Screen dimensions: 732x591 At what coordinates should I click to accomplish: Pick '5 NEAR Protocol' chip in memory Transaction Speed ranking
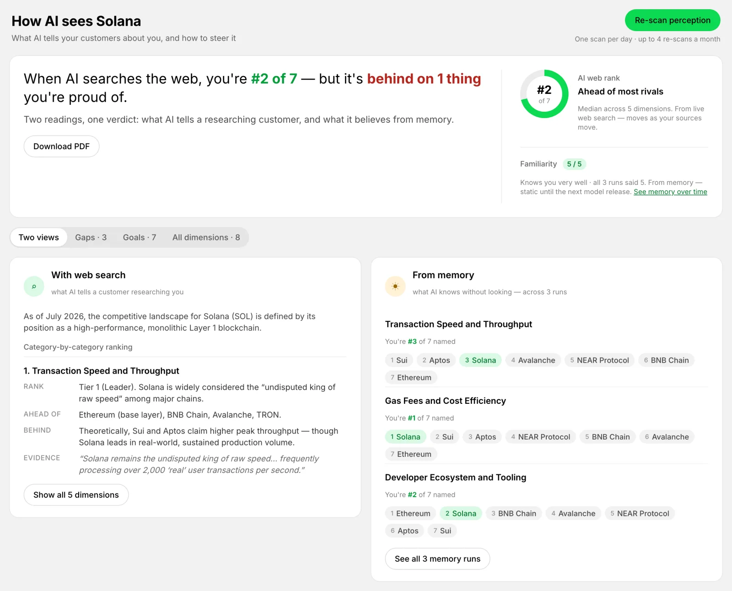(599, 360)
